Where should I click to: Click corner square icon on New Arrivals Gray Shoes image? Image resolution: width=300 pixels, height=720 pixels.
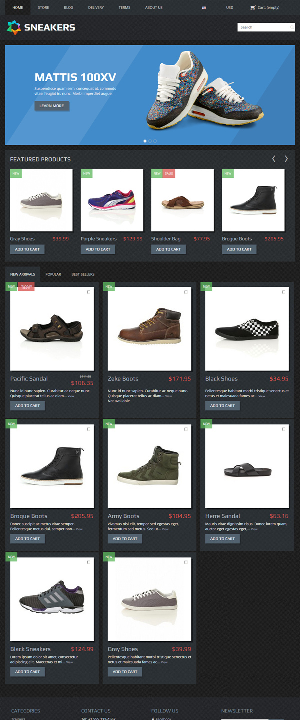pyautogui.click(x=186, y=562)
